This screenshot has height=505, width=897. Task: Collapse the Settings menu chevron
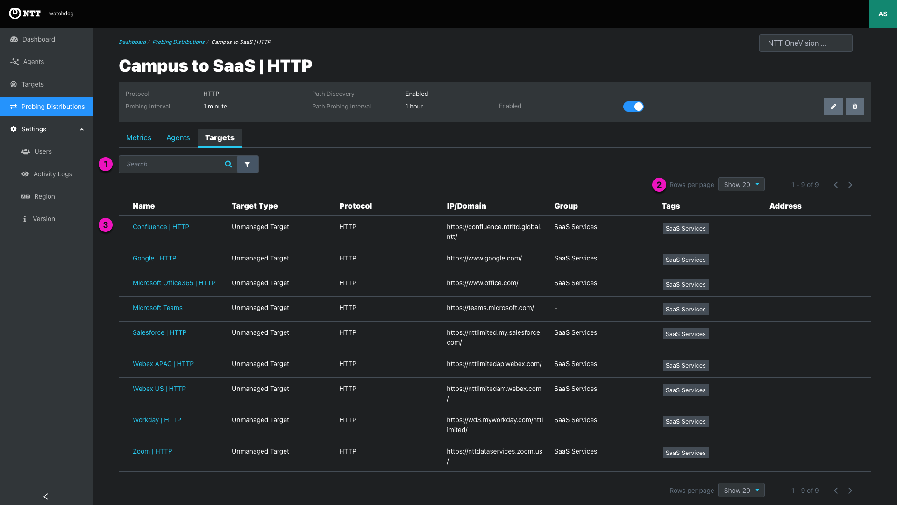click(82, 130)
